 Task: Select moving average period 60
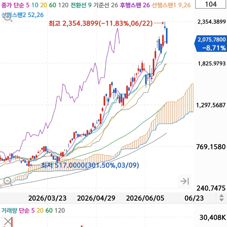[x=52, y=5]
